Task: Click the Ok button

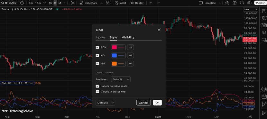Action: 157,103
